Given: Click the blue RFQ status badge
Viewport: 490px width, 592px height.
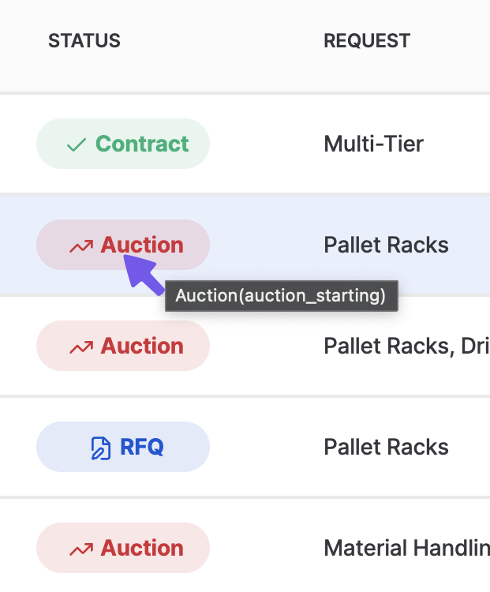Looking at the screenshot, I should tap(123, 447).
